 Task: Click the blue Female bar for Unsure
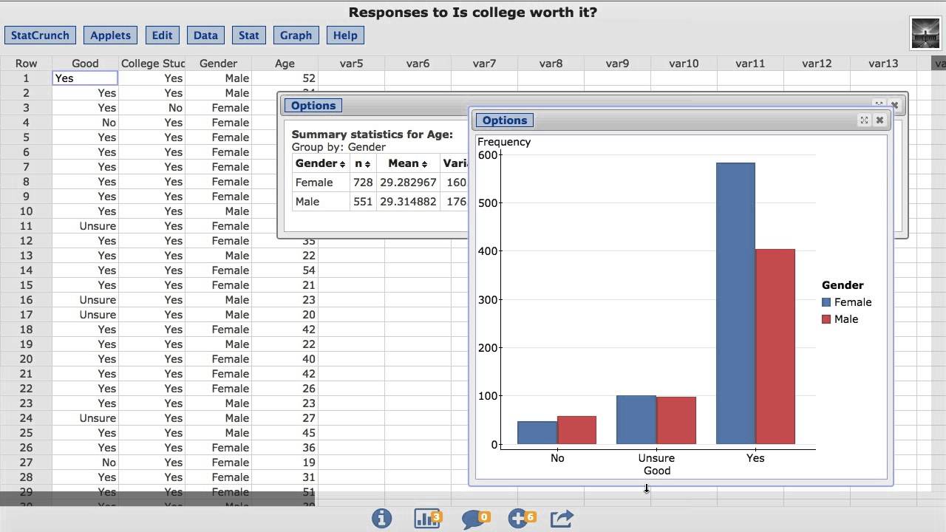pos(636,420)
